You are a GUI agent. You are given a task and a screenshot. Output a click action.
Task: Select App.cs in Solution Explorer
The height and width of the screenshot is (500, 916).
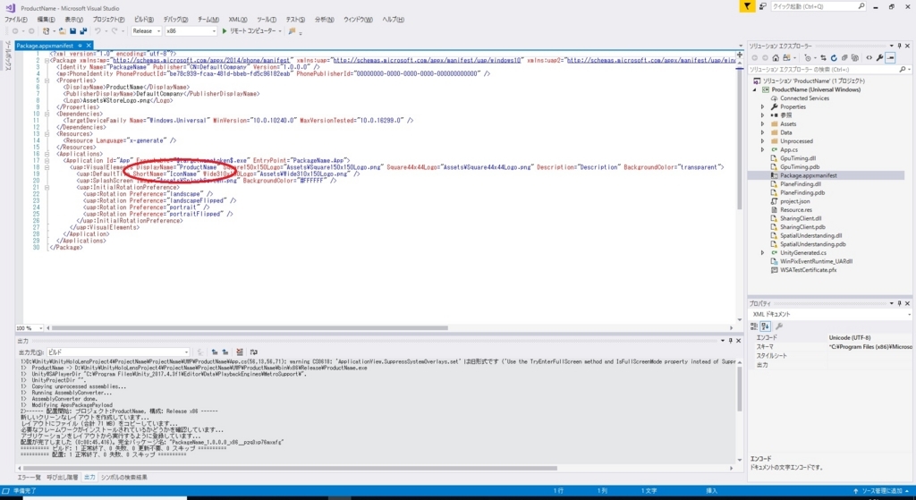point(789,149)
